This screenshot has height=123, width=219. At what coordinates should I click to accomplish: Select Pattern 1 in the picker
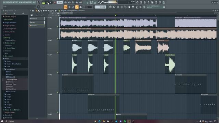37,18
